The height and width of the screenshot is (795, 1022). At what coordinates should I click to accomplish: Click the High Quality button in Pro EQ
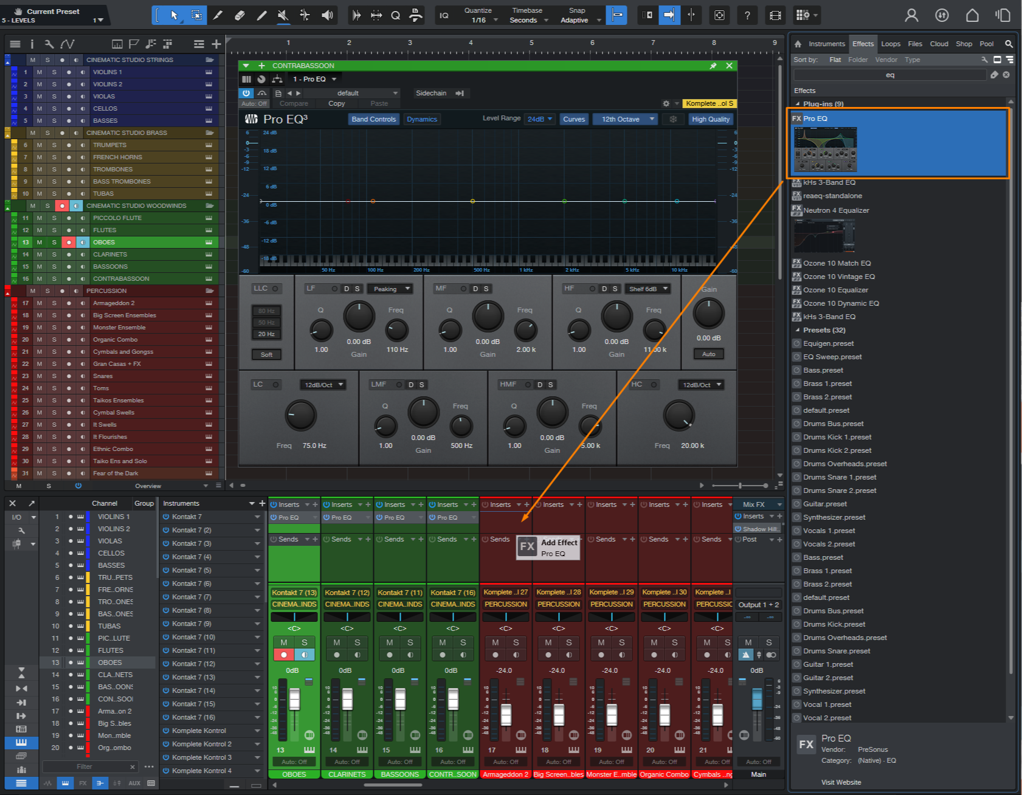click(710, 119)
